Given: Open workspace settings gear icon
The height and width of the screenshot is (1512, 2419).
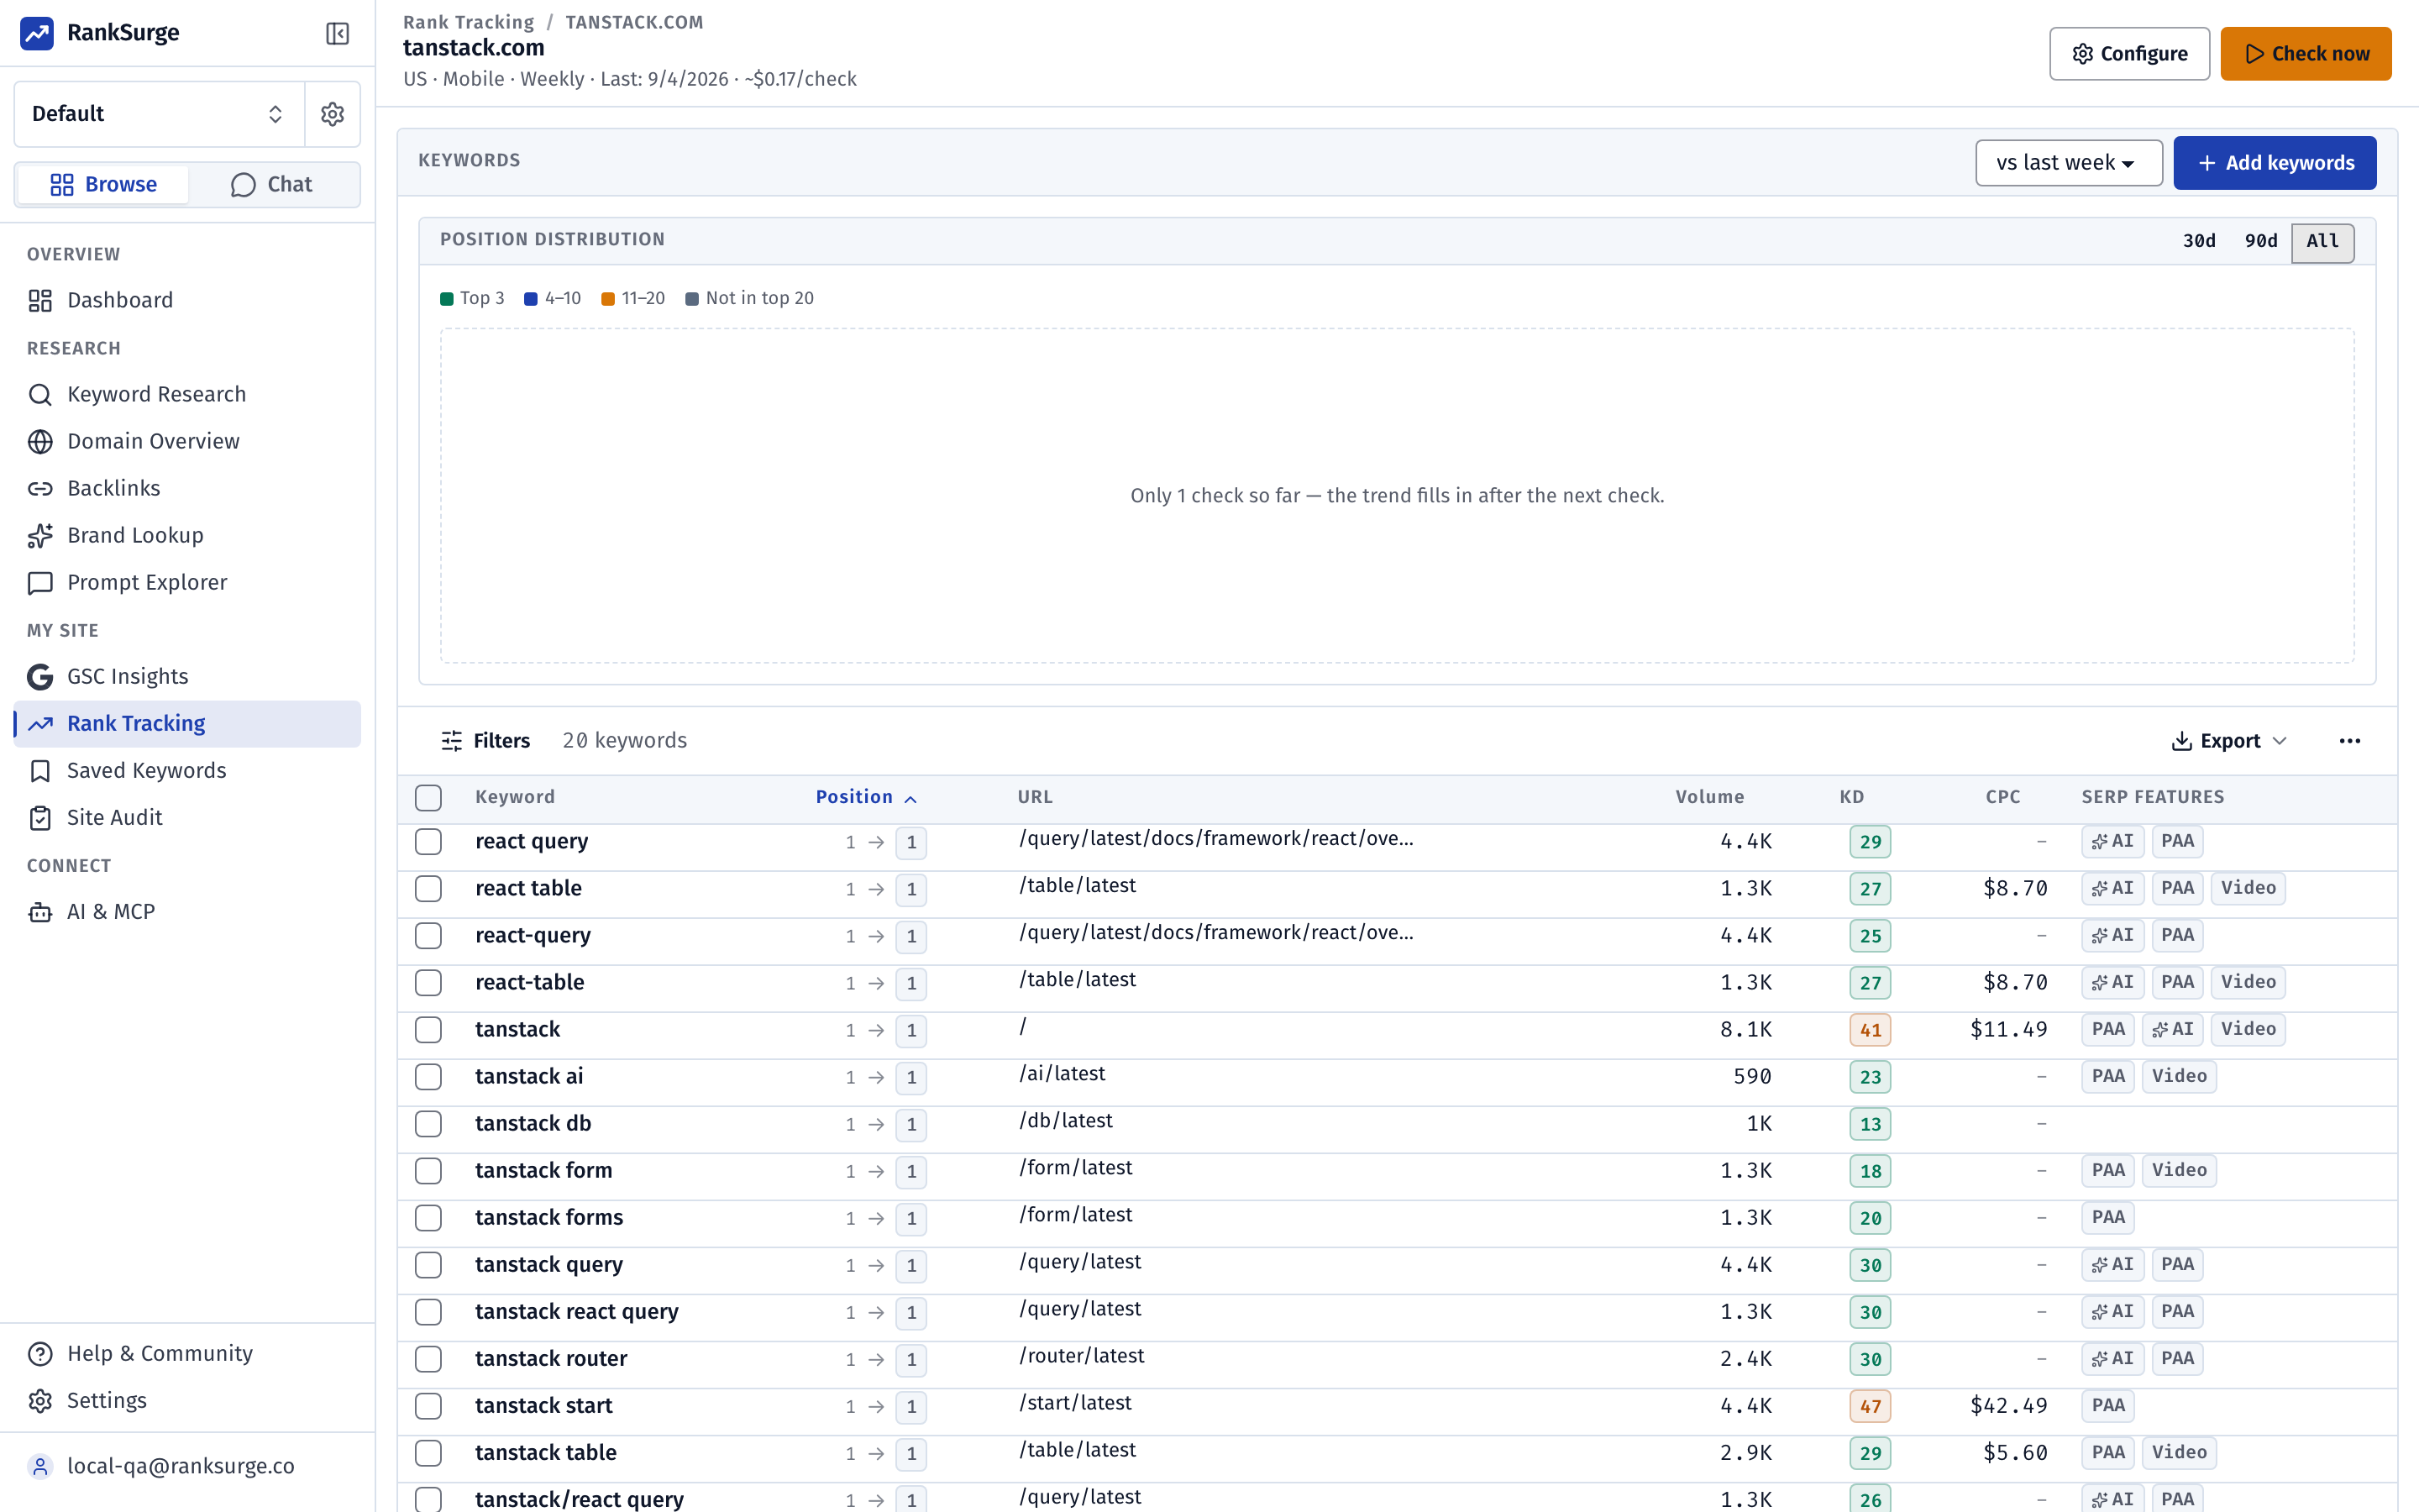Looking at the screenshot, I should [x=333, y=114].
